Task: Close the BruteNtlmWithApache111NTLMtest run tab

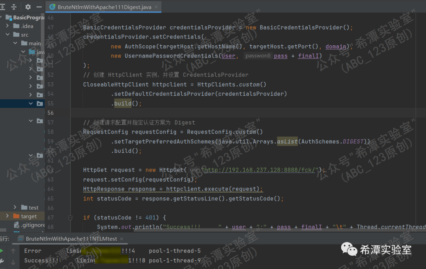Action: point(121,239)
